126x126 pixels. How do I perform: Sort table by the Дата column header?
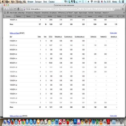pos(11,37)
